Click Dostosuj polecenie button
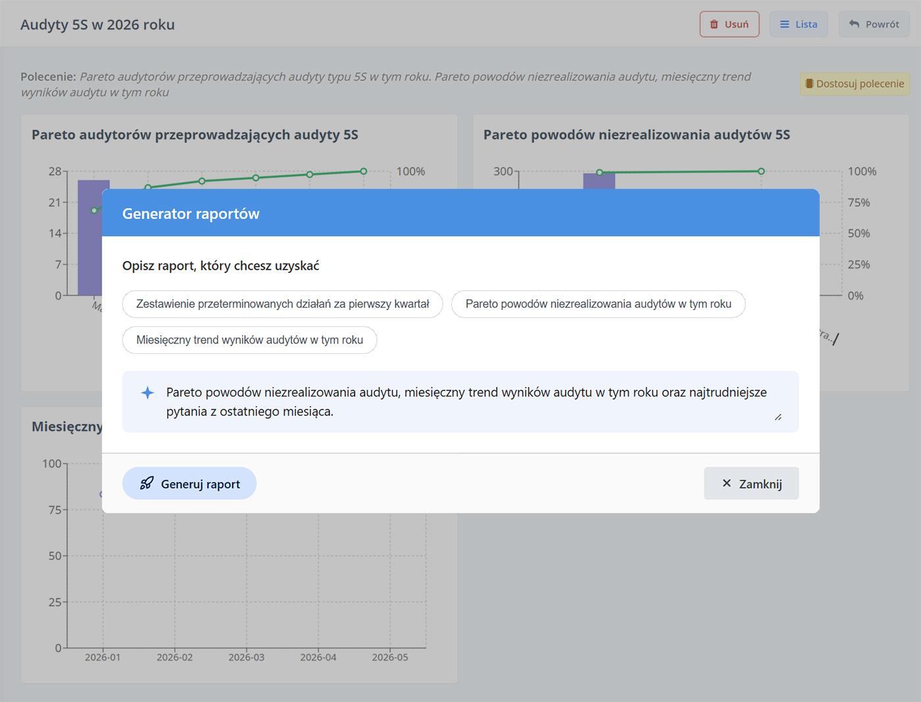This screenshot has height=702, width=921. click(855, 84)
